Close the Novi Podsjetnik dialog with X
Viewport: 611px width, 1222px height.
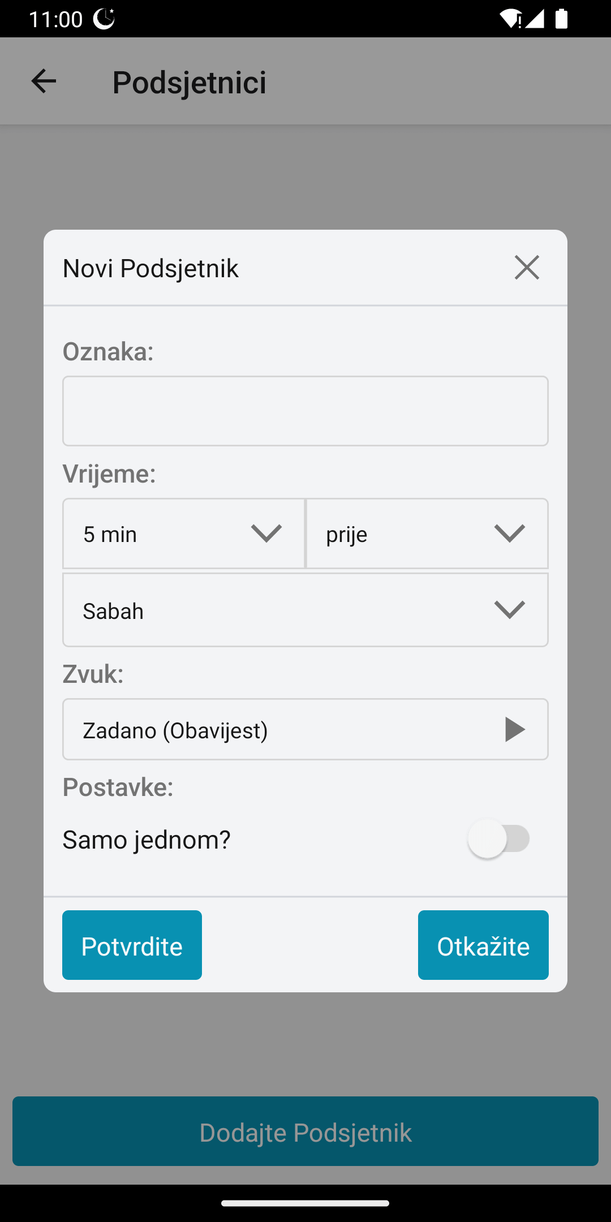pyautogui.click(x=527, y=268)
